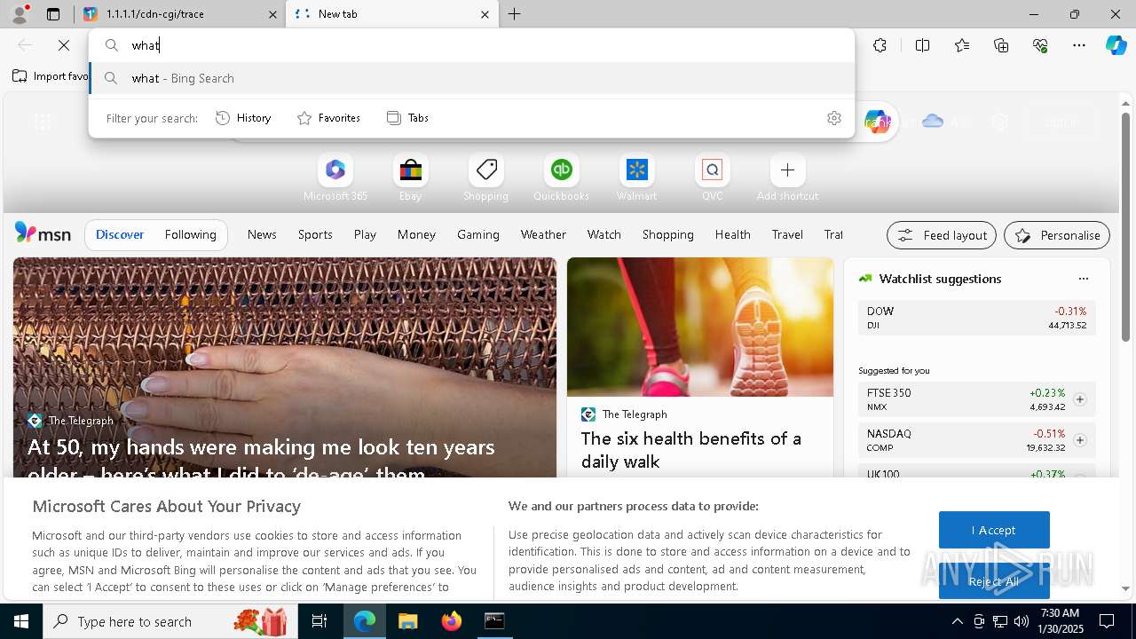Click the Personalise button

click(1057, 235)
